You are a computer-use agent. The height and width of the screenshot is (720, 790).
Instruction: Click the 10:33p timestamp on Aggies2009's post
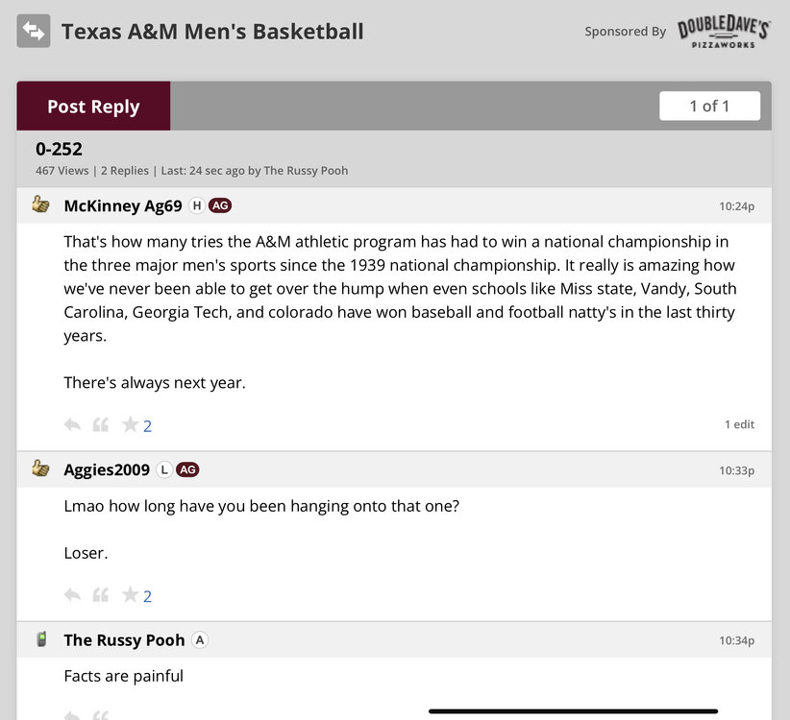click(x=736, y=470)
